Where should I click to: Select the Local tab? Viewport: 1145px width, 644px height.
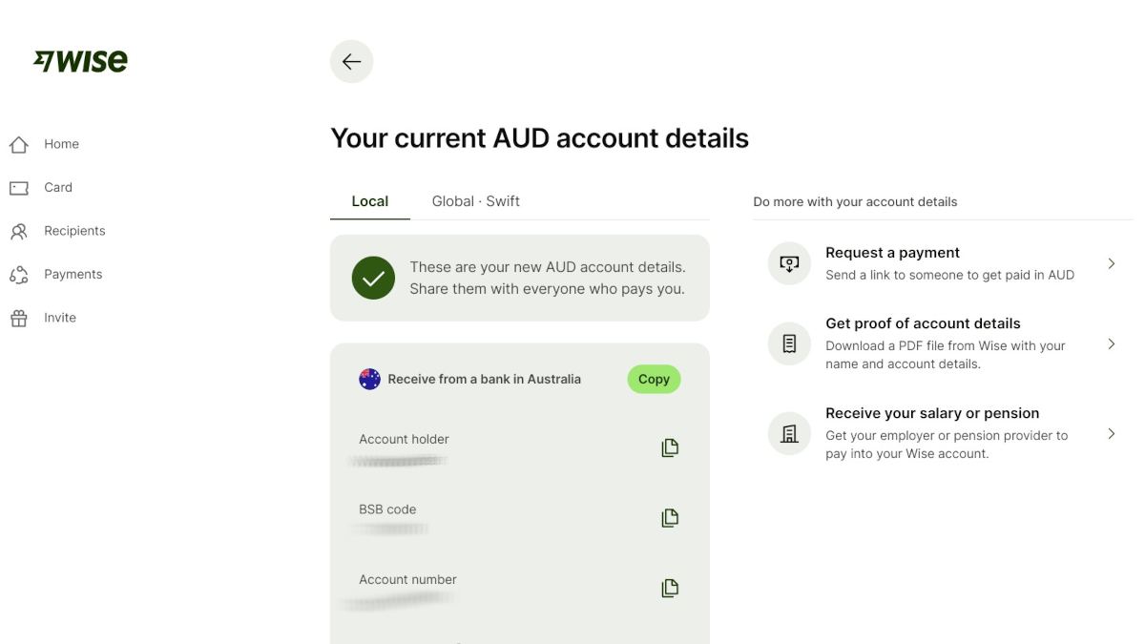click(x=369, y=201)
